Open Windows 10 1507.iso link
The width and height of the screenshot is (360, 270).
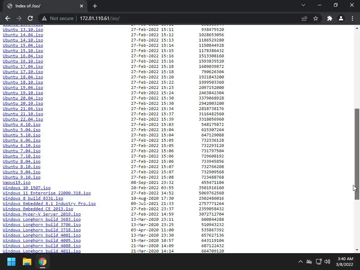pos(27,188)
